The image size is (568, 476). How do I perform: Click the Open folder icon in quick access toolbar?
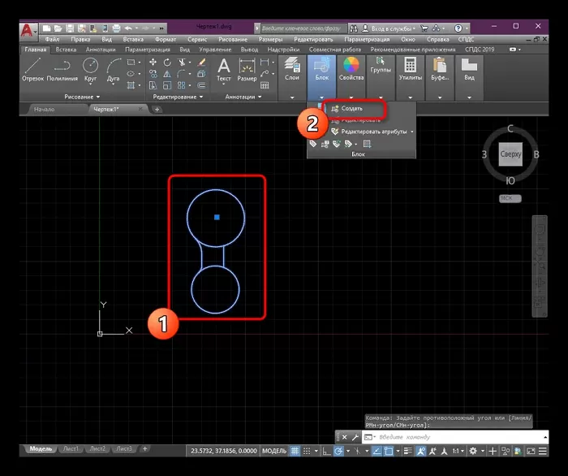(58, 28)
